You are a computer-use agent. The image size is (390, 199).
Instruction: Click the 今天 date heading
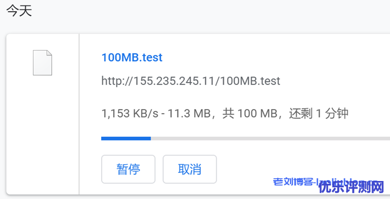[x=19, y=11]
